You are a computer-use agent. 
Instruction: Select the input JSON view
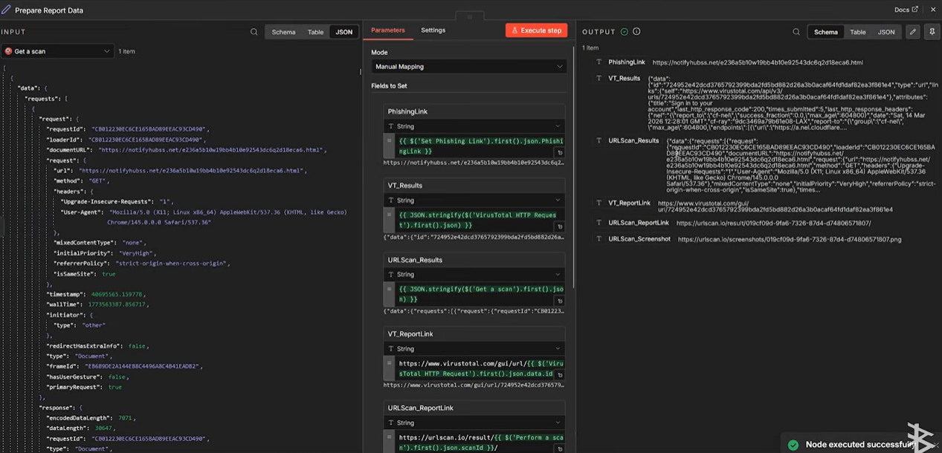point(344,32)
